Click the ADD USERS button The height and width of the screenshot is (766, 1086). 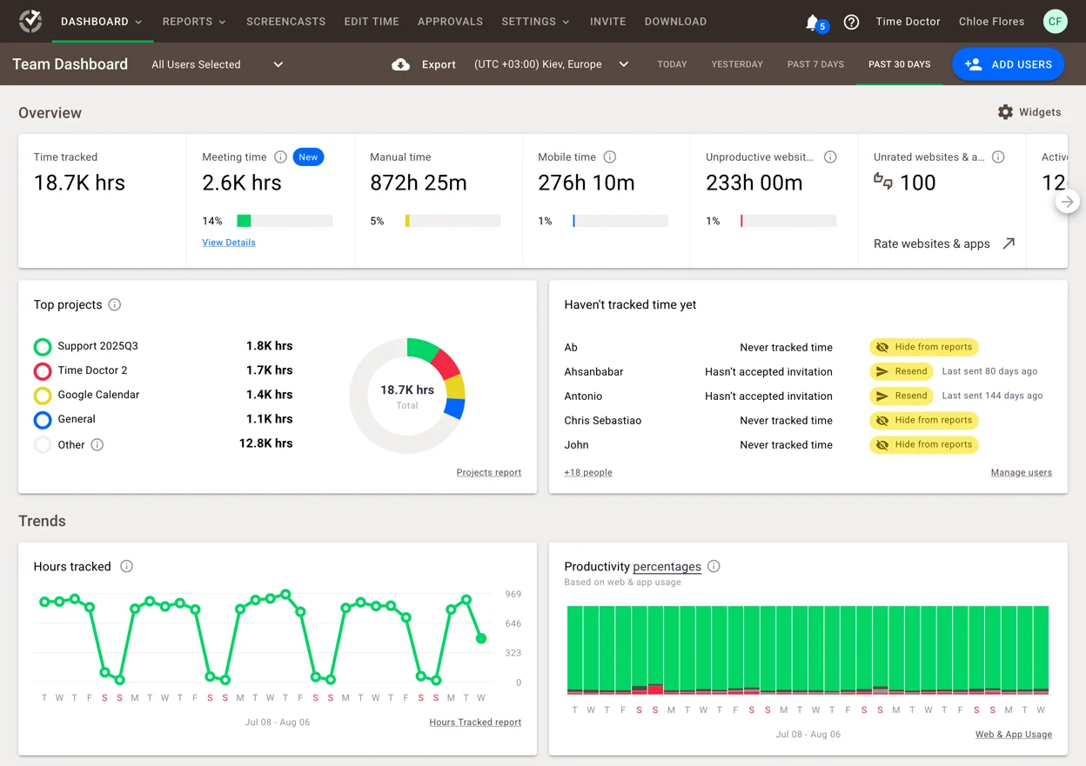tap(1008, 63)
